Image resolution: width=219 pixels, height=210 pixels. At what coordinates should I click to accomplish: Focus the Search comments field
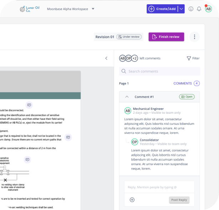[159, 71]
